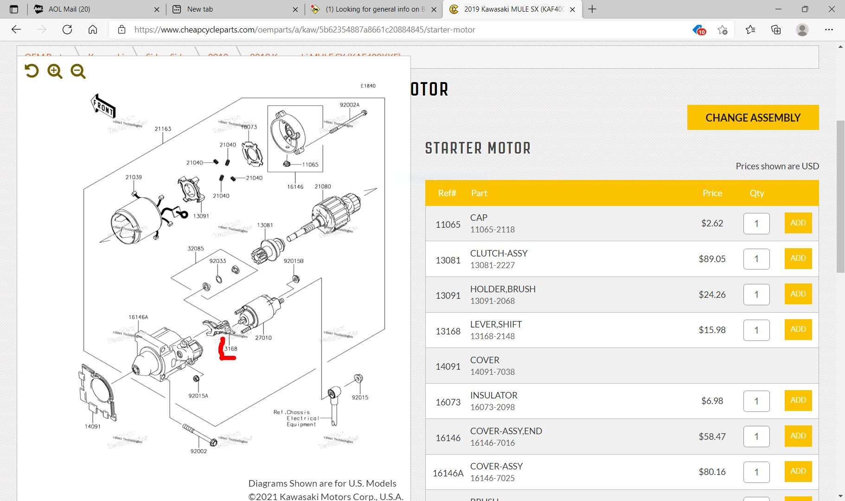845x501 pixels.
Task: Click the 32085 label in diagram
Action: [196, 249]
